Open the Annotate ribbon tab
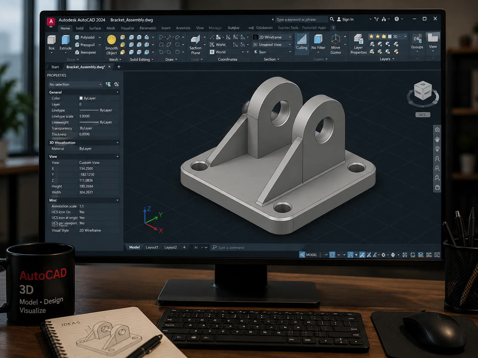The image size is (478, 358). click(183, 28)
